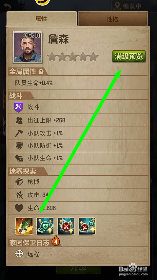Viewport: 157px width, 280px height.
Task: Tap the 远程 crosshair icon
Action: coord(19,254)
